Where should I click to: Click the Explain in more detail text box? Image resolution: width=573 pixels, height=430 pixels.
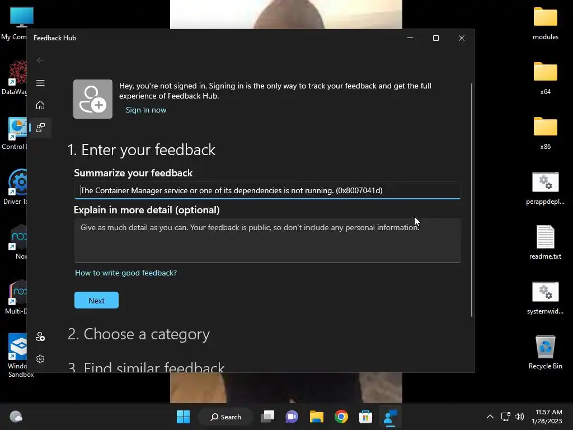[267, 241]
